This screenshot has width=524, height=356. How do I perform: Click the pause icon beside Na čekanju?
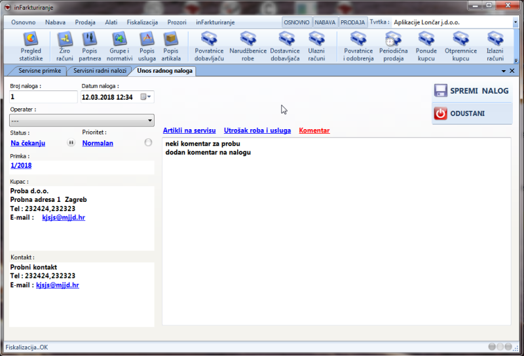click(x=71, y=142)
